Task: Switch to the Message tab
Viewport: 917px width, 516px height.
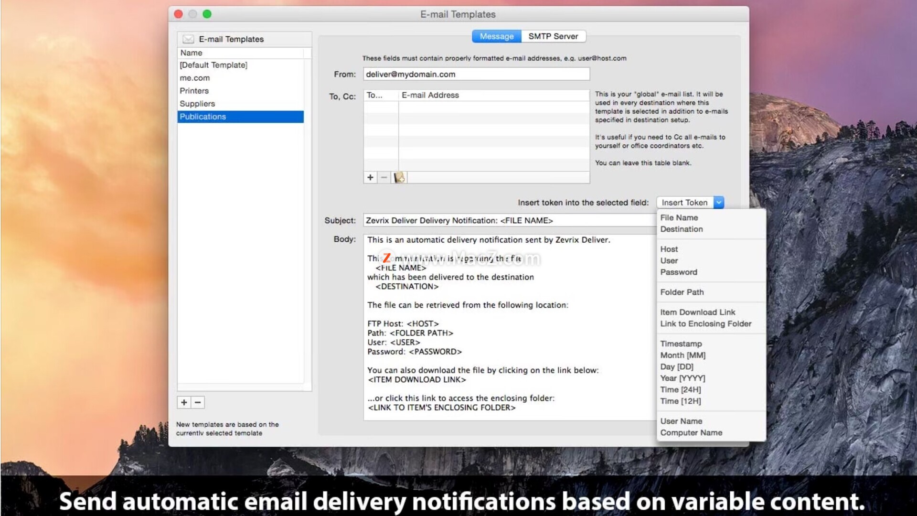Action: tap(496, 36)
